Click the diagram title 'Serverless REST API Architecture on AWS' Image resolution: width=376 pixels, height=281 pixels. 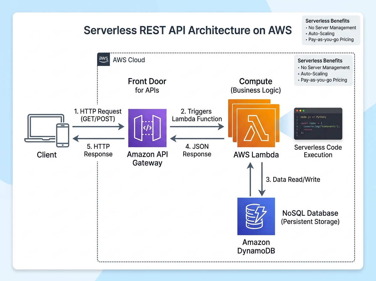(x=188, y=30)
